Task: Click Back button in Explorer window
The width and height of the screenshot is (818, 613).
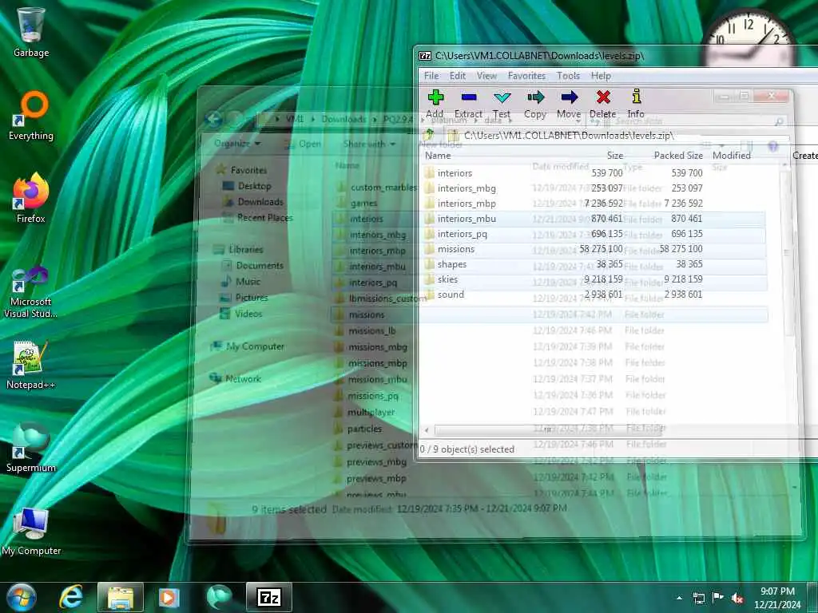Action: coord(214,120)
